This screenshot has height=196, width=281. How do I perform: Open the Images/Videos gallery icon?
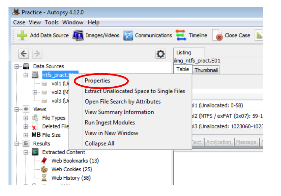point(78,35)
